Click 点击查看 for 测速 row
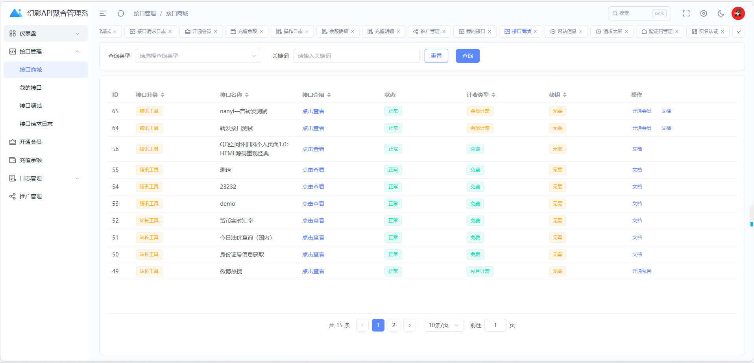 (x=313, y=170)
